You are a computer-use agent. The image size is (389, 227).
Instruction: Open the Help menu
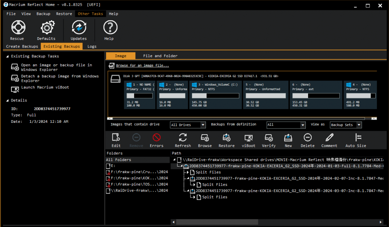tap(113, 14)
